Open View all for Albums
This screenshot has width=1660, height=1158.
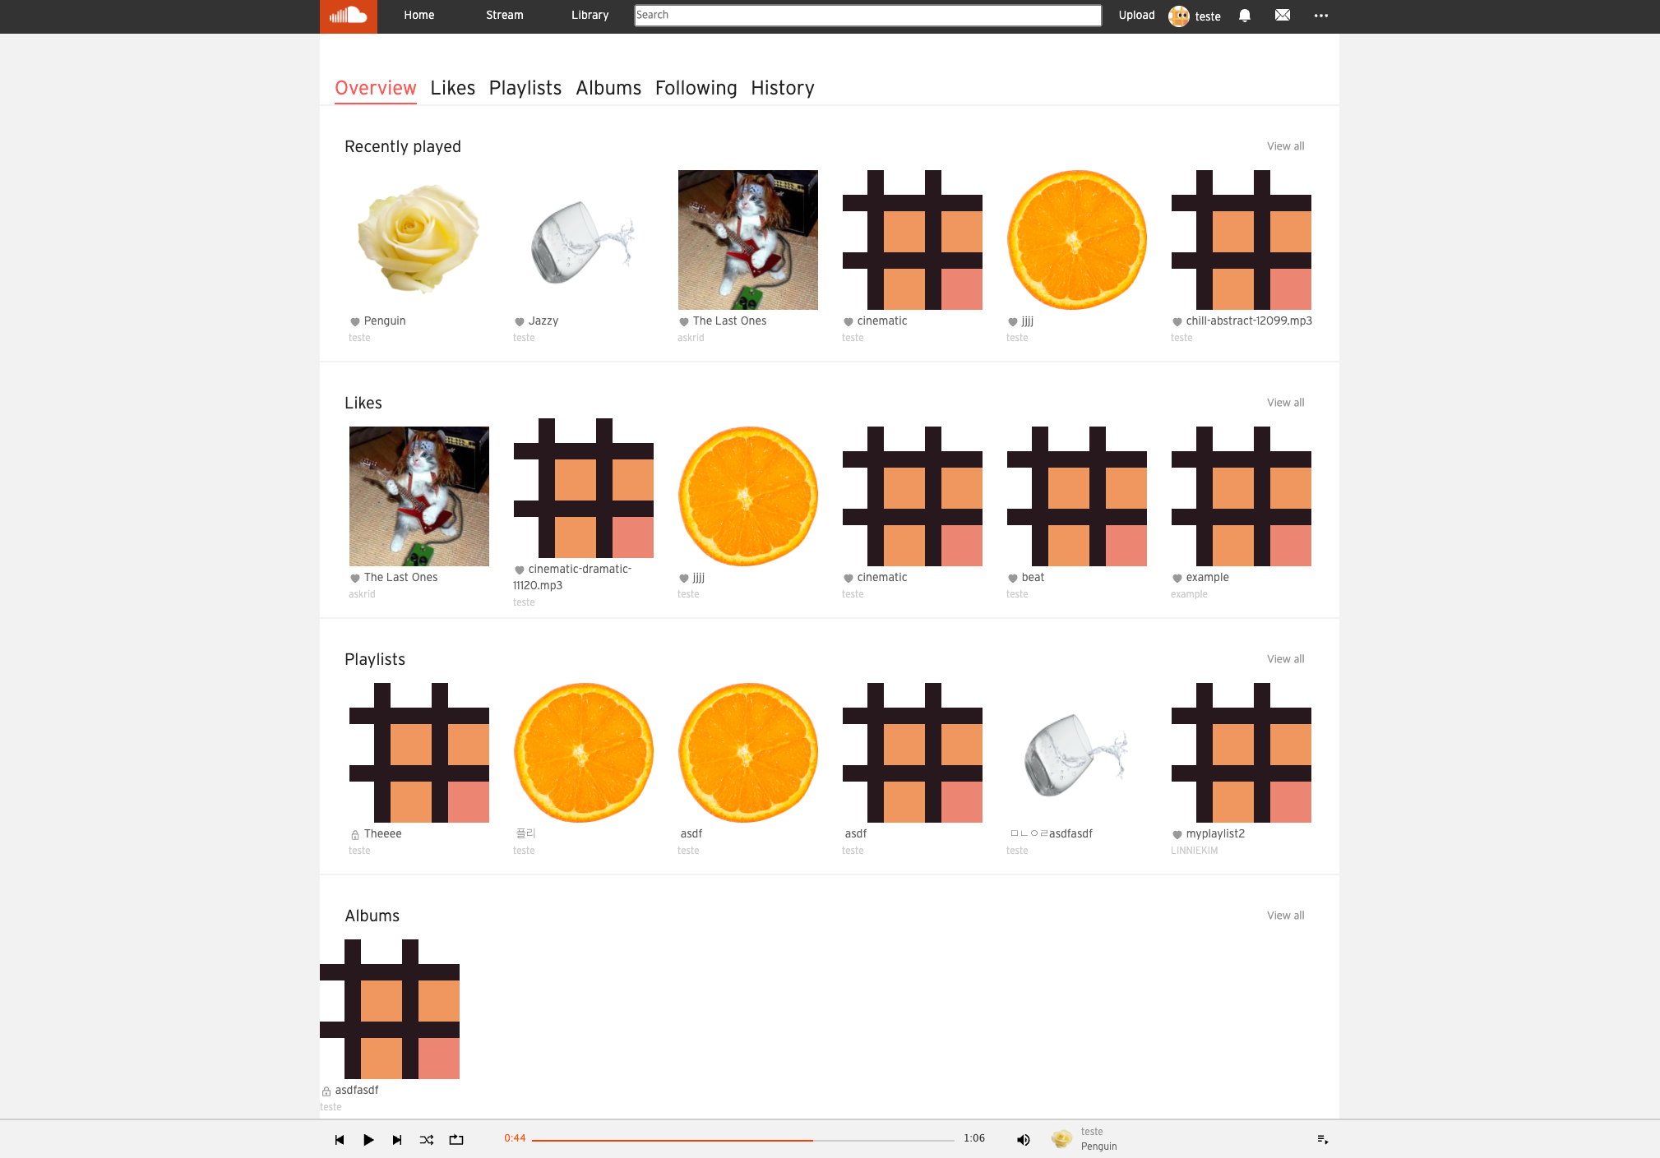(x=1285, y=916)
